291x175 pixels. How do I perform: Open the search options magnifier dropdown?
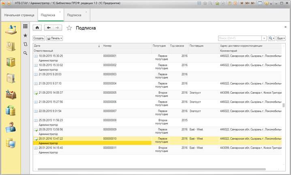[x=271, y=38]
